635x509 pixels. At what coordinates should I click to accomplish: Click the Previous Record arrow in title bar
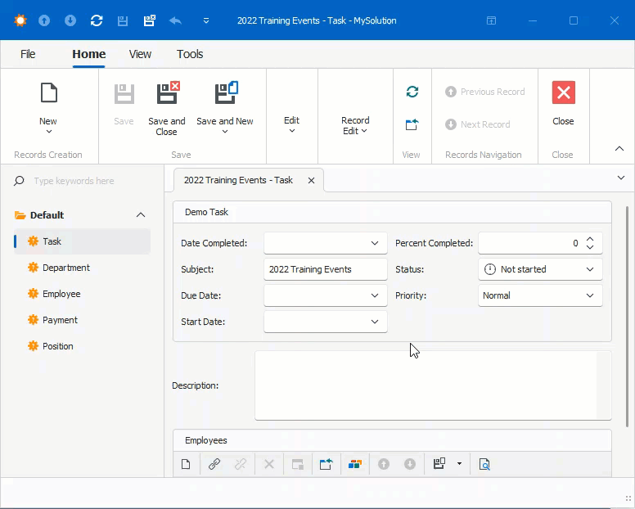pos(44,20)
